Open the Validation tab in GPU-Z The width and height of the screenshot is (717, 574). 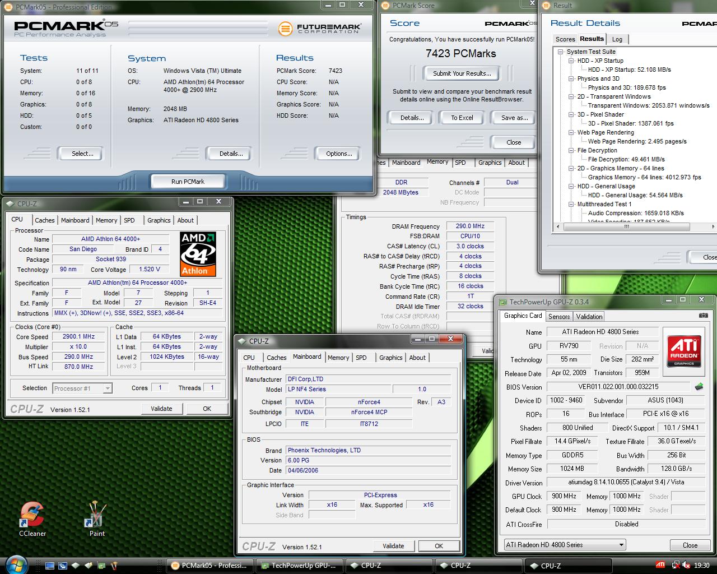pos(589,317)
